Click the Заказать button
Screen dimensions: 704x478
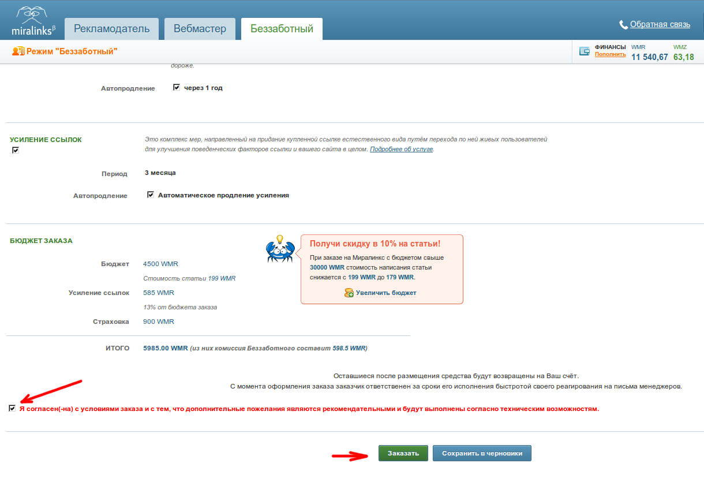tap(403, 453)
